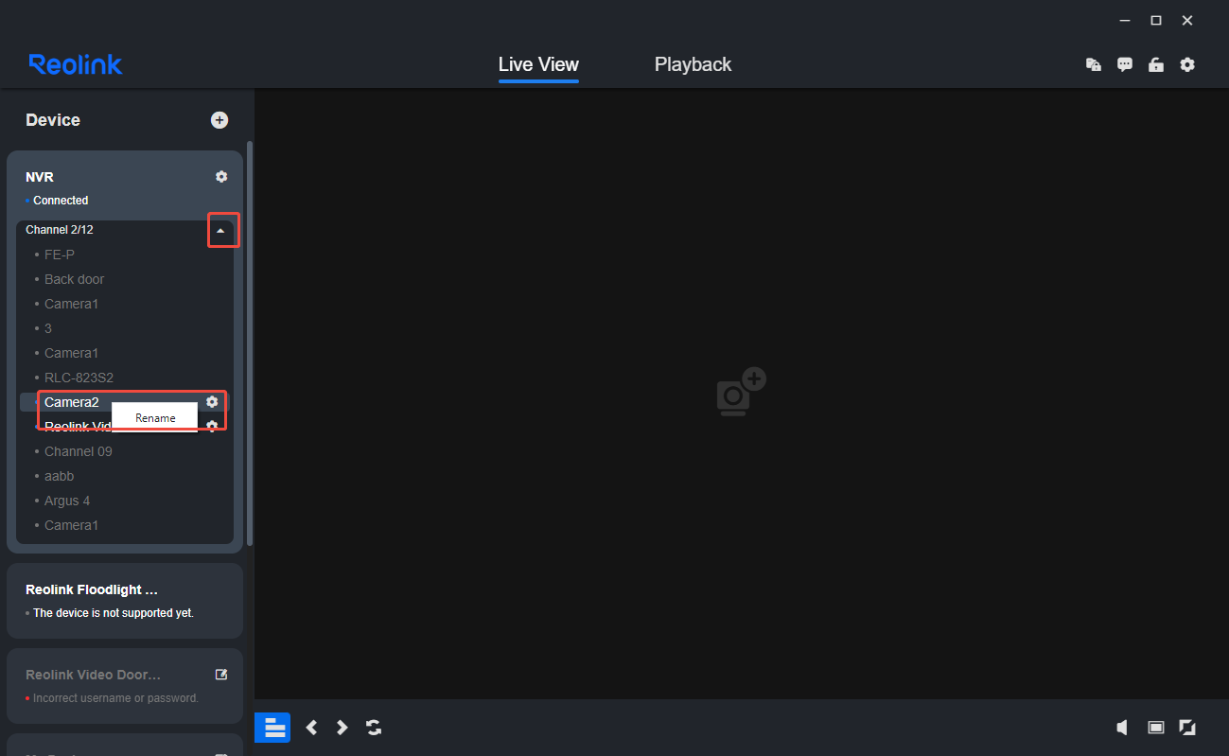Go to next screen page arrow
1229x756 pixels.
pos(342,728)
